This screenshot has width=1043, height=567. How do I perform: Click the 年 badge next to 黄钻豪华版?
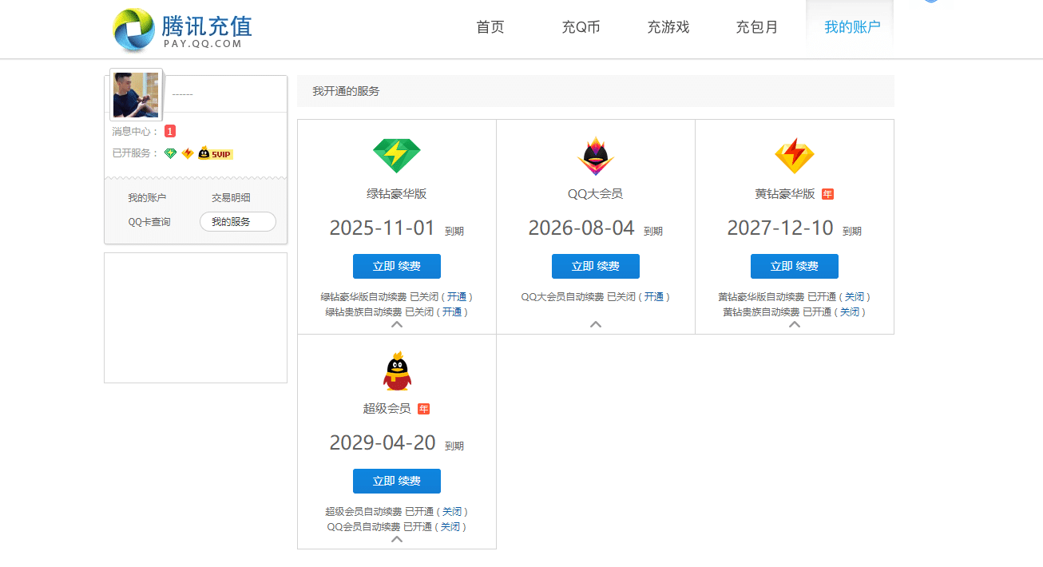coord(827,194)
